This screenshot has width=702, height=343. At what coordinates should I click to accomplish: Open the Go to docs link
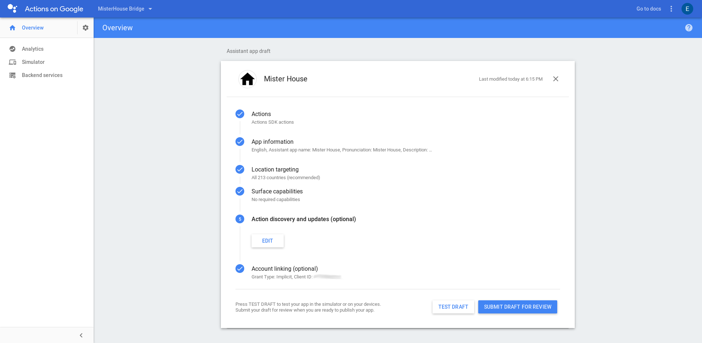coord(649,9)
